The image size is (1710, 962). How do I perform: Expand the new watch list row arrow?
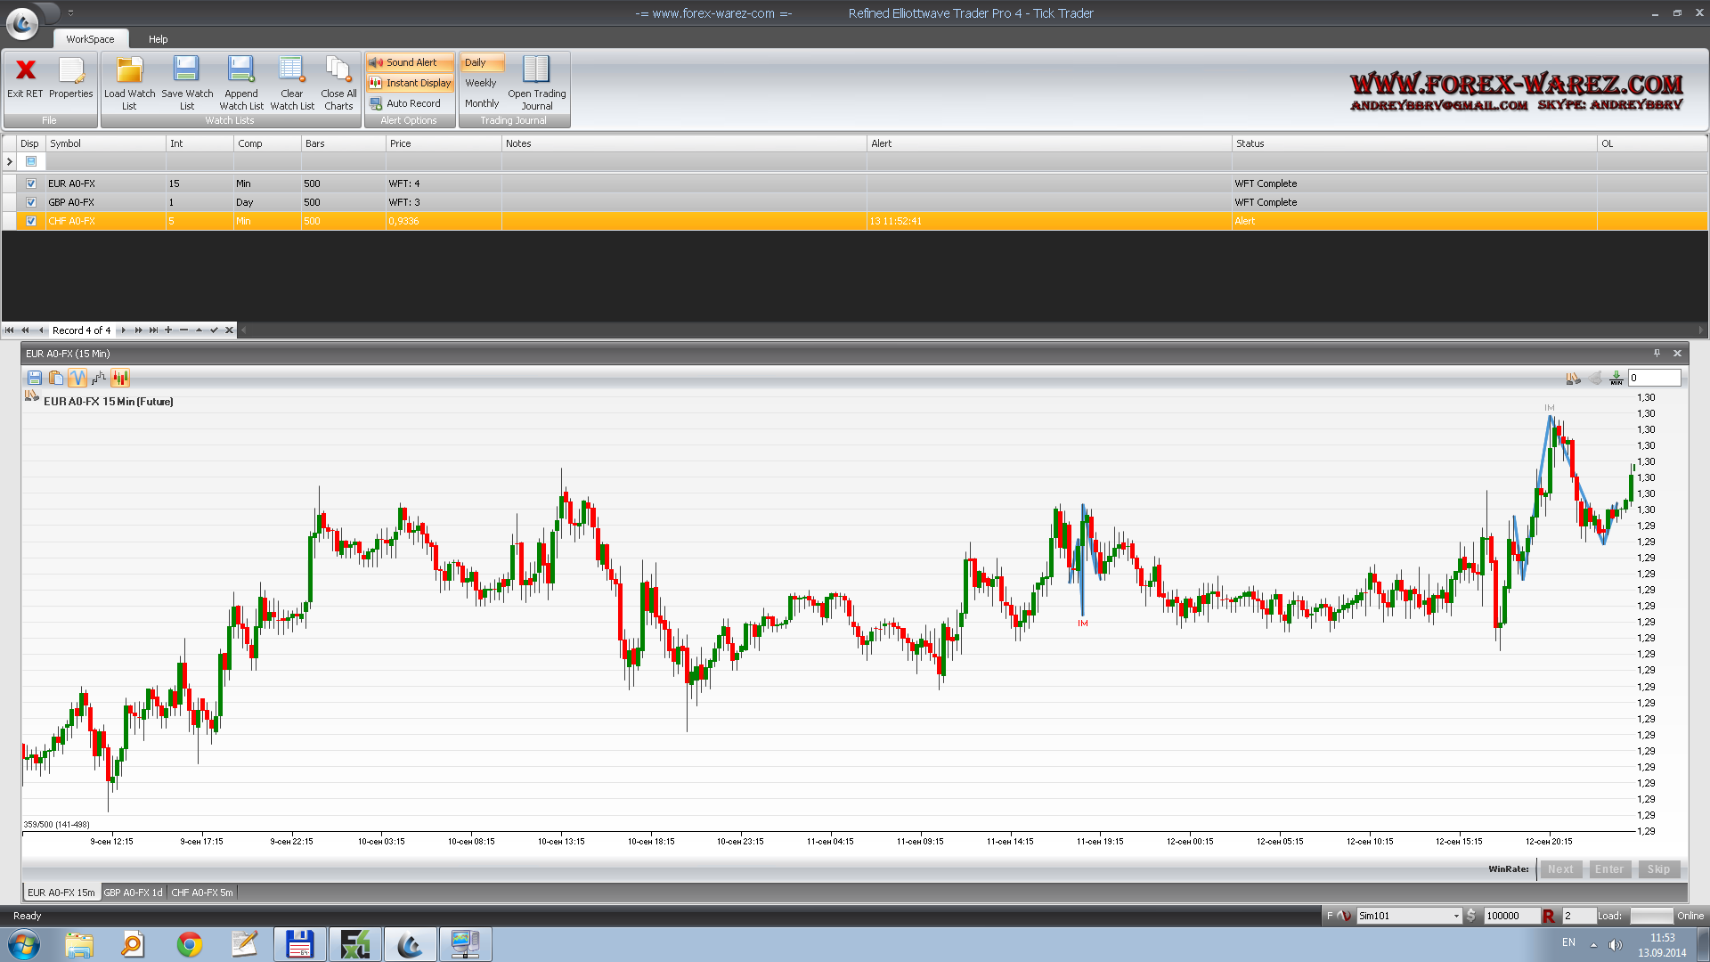click(x=10, y=162)
